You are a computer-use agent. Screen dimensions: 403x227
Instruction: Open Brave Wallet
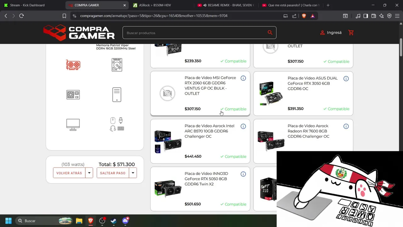pos(374,16)
